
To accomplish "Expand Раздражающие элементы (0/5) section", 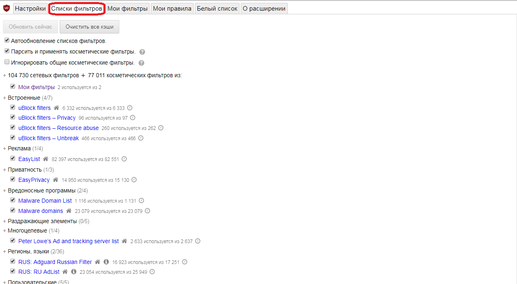I will pos(4,221).
